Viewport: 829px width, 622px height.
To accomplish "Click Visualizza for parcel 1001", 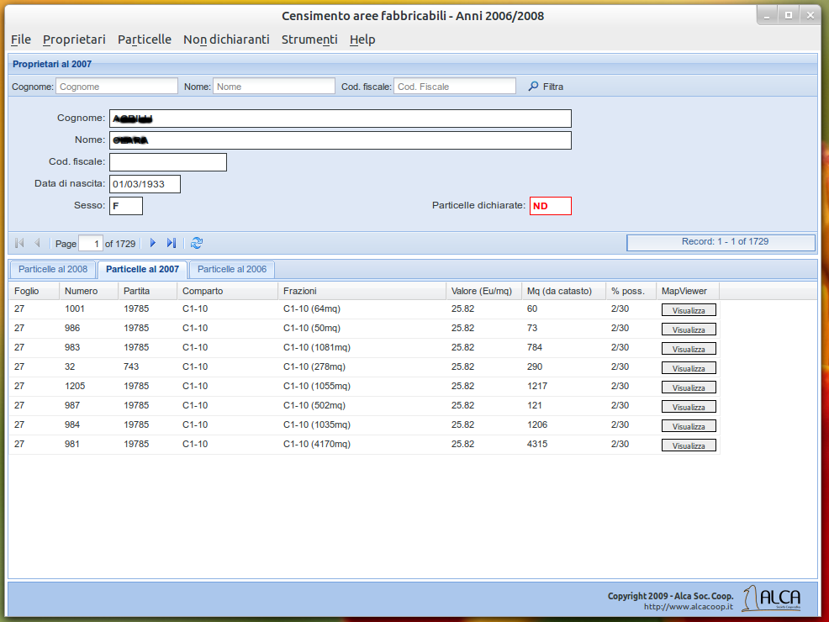I will (x=689, y=310).
